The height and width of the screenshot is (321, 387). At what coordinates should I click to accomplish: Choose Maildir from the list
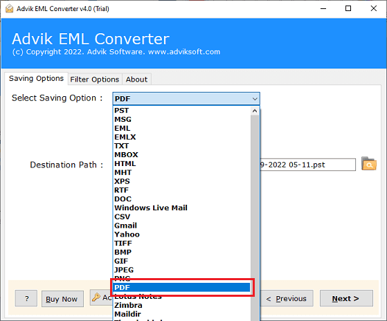tap(181, 314)
